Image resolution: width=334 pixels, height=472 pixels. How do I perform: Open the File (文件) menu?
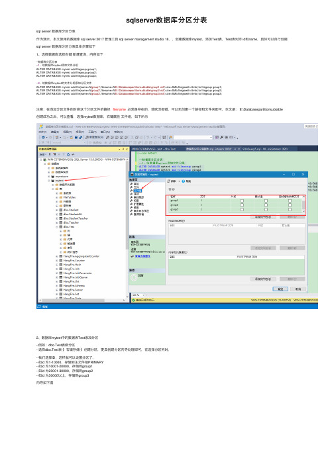42,132
